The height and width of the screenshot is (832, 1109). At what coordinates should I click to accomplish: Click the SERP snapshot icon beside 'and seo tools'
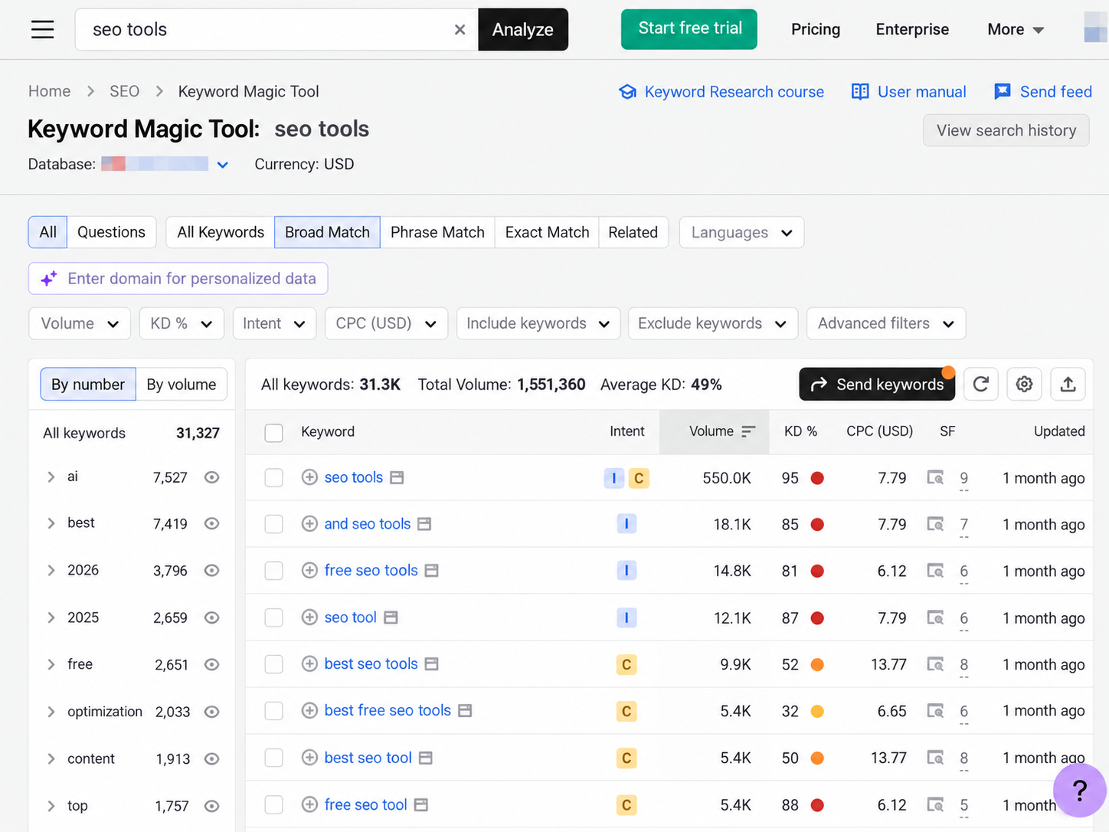point(424,524)
